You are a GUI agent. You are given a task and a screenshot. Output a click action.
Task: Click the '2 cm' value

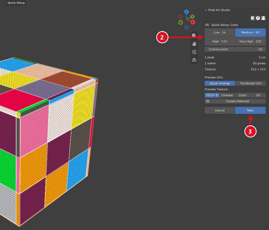[262, 57]
